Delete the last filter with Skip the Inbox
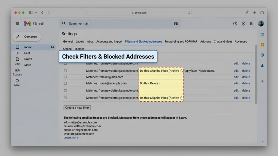 tap(246, 98)
